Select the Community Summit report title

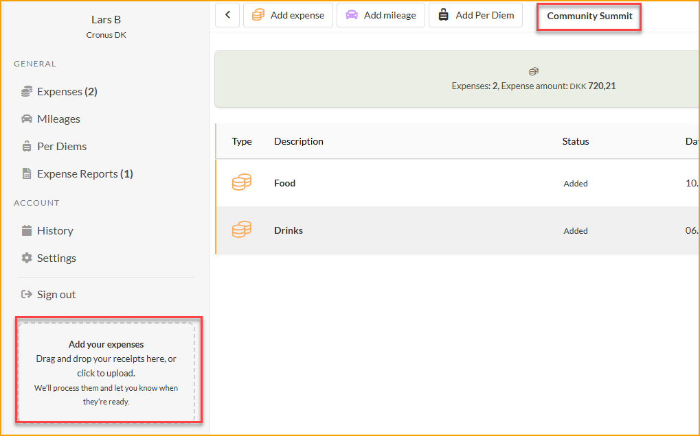589,16
